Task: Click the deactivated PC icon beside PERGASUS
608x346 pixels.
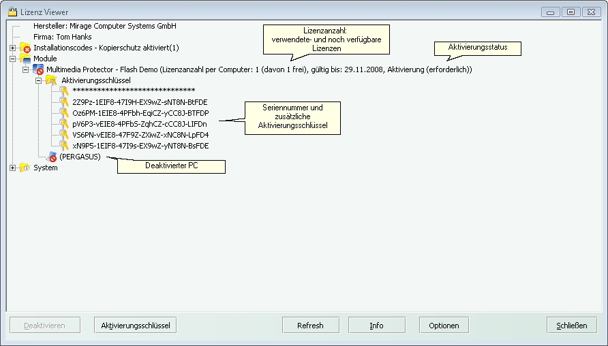Action: 51,157
